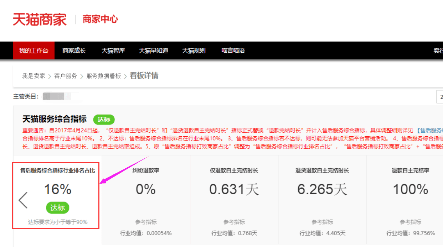Click the 16% ranking value
Viewport: 443px width, 247px height.
[58, 189]
